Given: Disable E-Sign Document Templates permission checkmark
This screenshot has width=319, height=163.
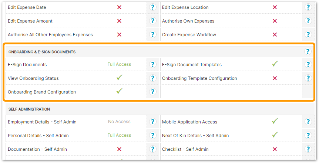Looking at the screenshot, I should tap(275, 64).
